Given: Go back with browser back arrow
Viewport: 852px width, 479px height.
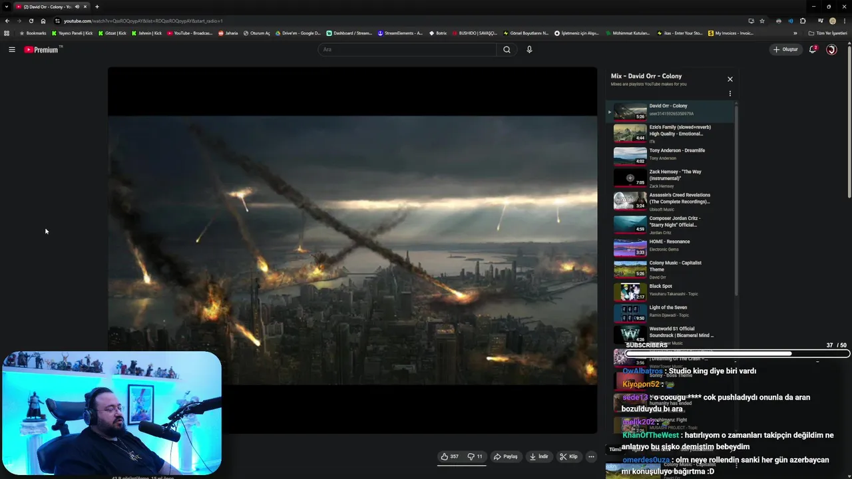Looking at the screenshot, I should (x=7, y=21).
